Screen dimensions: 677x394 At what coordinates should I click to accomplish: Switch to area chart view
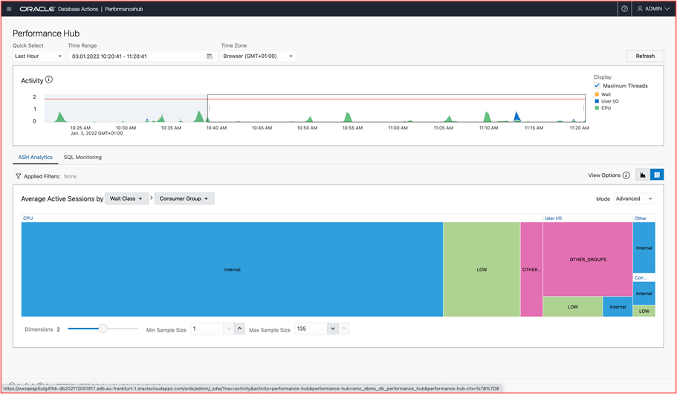pos(643,175)
